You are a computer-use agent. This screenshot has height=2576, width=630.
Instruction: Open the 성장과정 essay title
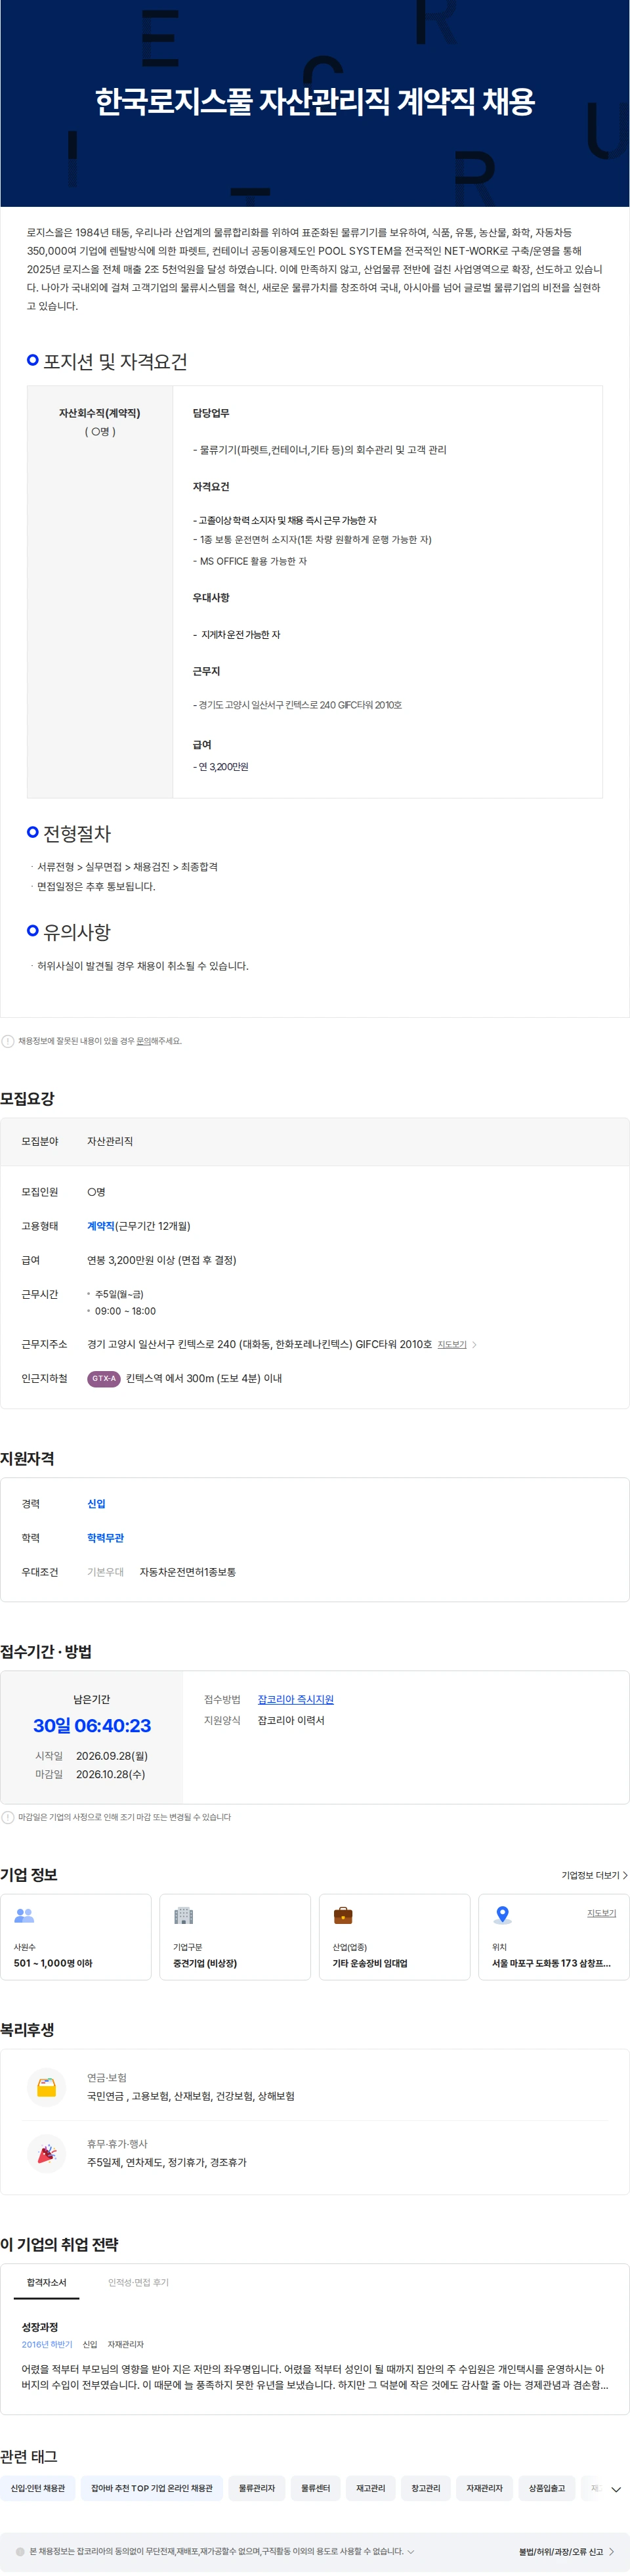(40, 2327)
